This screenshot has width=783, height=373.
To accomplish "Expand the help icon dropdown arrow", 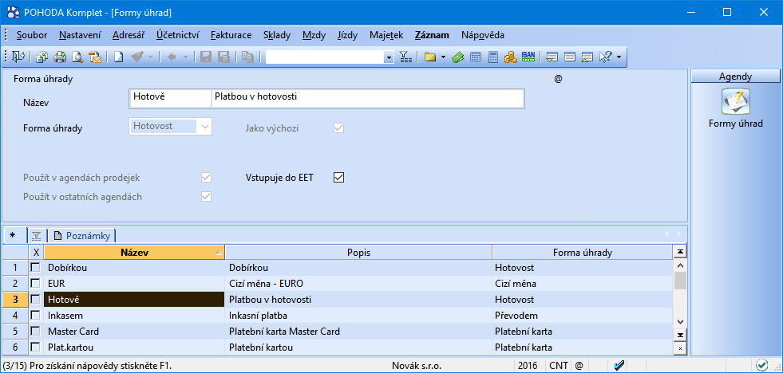I will [619, 57].
